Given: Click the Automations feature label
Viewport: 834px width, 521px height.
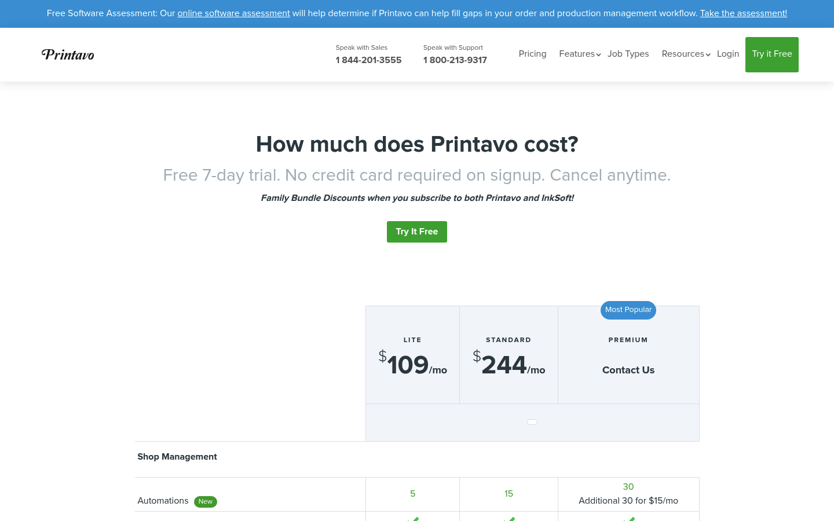Looking at the screenshot, I should point(163,501).
